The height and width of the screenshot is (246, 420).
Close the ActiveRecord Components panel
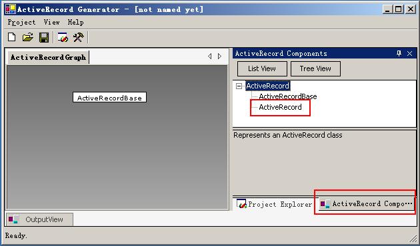409,53
